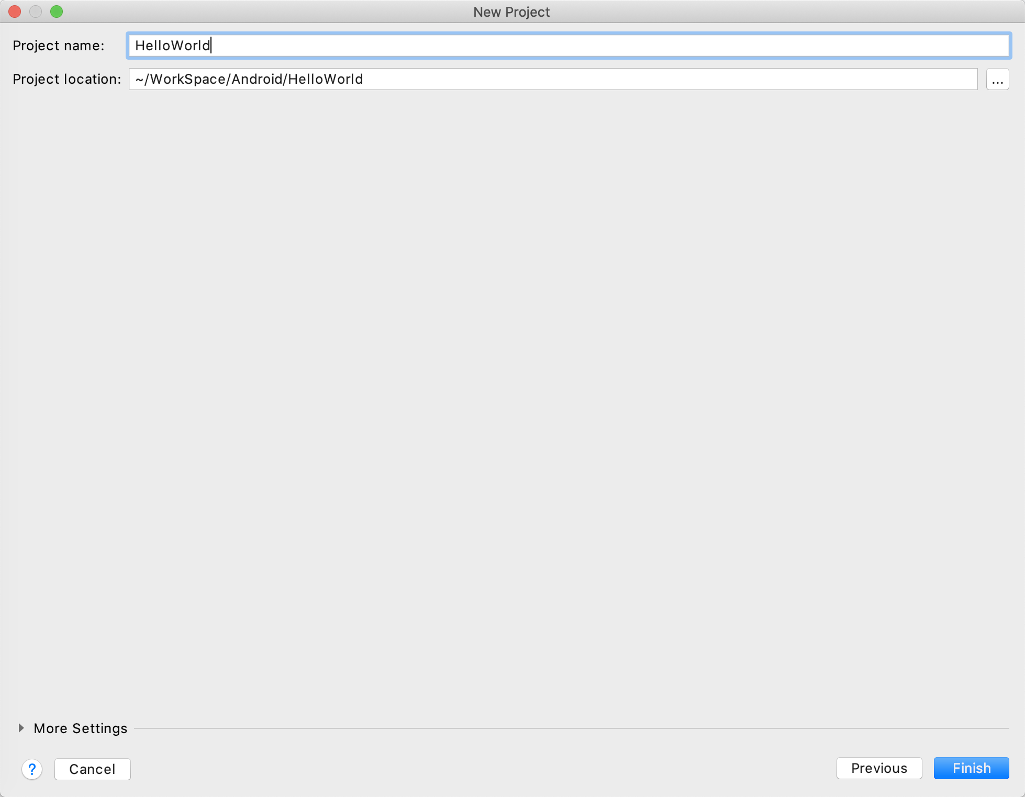Image resolution: width=1025 pixels, height=797 pixels.
Task: Click the '~/WorkSpace' part of location path
Action: (181, 79)
